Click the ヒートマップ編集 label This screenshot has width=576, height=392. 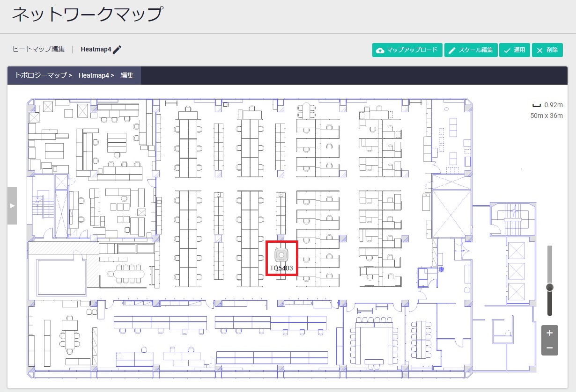[x=38, y=49]
